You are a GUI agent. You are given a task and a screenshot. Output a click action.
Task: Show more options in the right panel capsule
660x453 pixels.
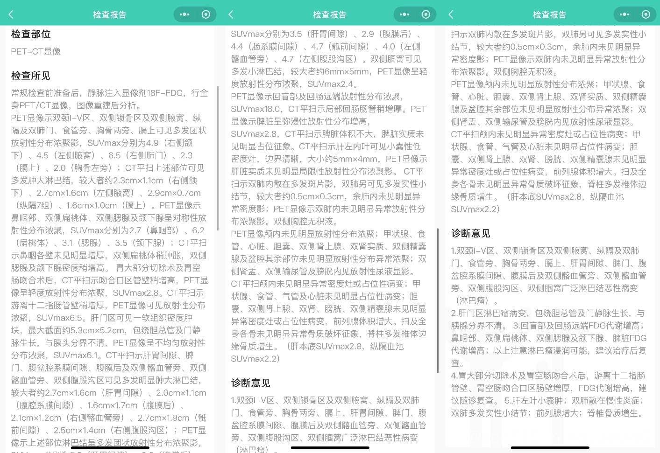tap(625, 14)
